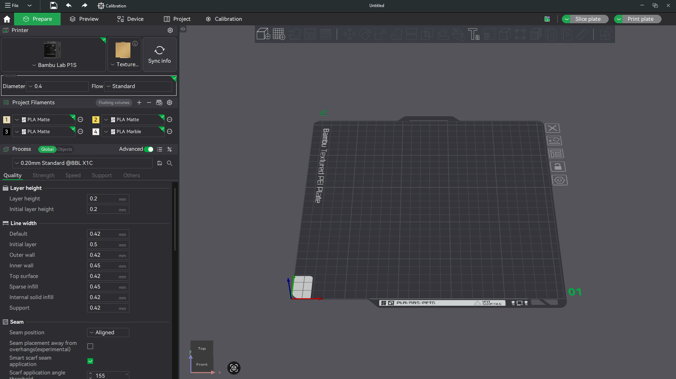Add a new project filament with plus icon
676x379 pixels.
click(139, 102)
